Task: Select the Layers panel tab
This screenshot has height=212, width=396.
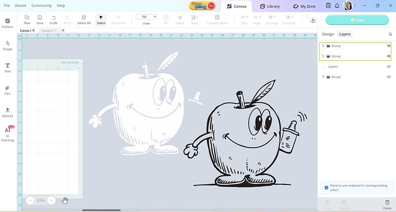Action: (345, 34)
